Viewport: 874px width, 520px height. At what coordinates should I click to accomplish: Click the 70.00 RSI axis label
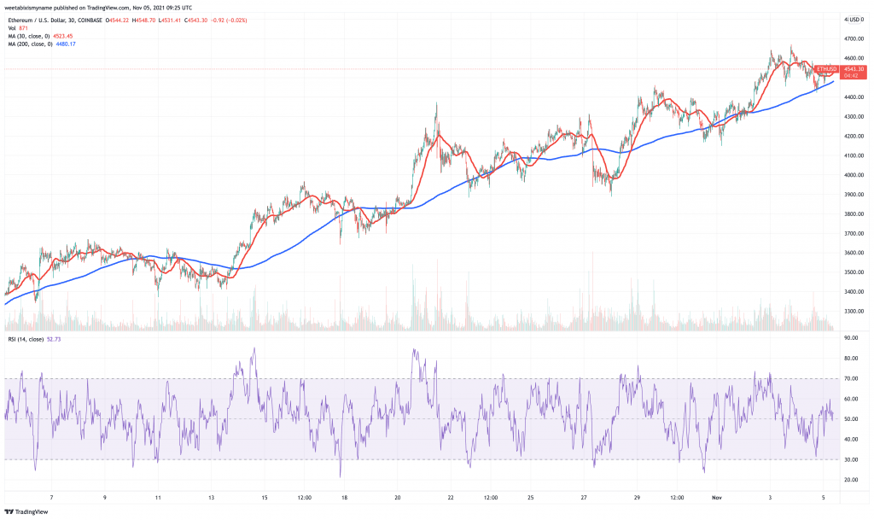click(x=851, y=378)
